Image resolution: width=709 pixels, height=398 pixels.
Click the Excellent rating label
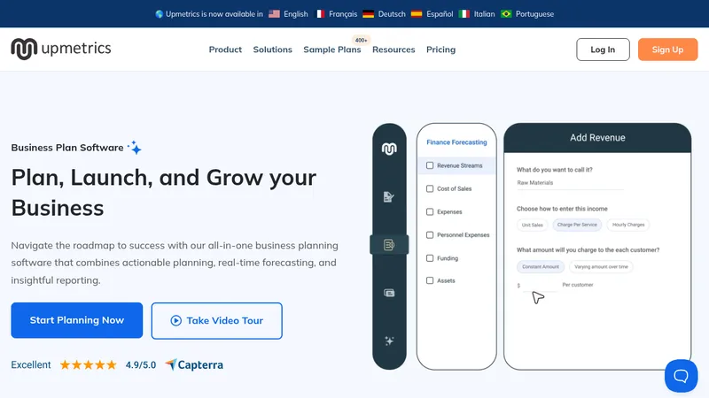click(x=31, y=364)
